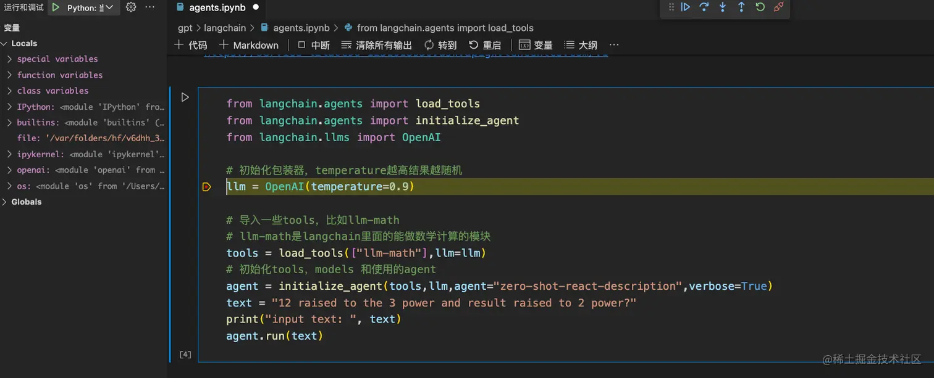Click the [4] execution count label
Viewport: 934px width, 378px height.
pyautogui.click(x=185, y=355)
